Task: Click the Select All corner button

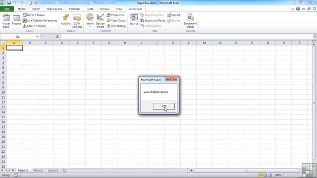Action: tap(3, 43)
